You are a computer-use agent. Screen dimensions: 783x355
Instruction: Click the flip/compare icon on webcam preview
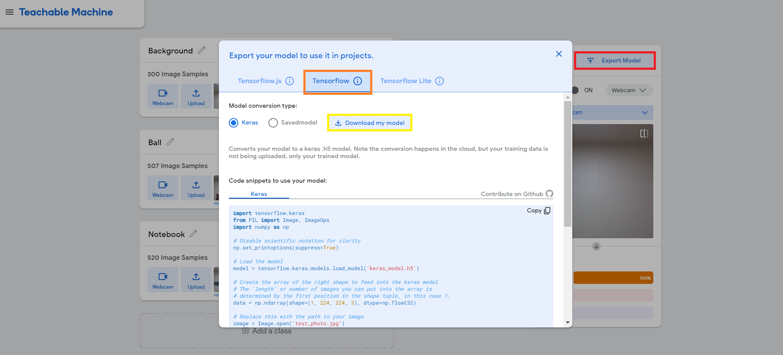[644, 134]
